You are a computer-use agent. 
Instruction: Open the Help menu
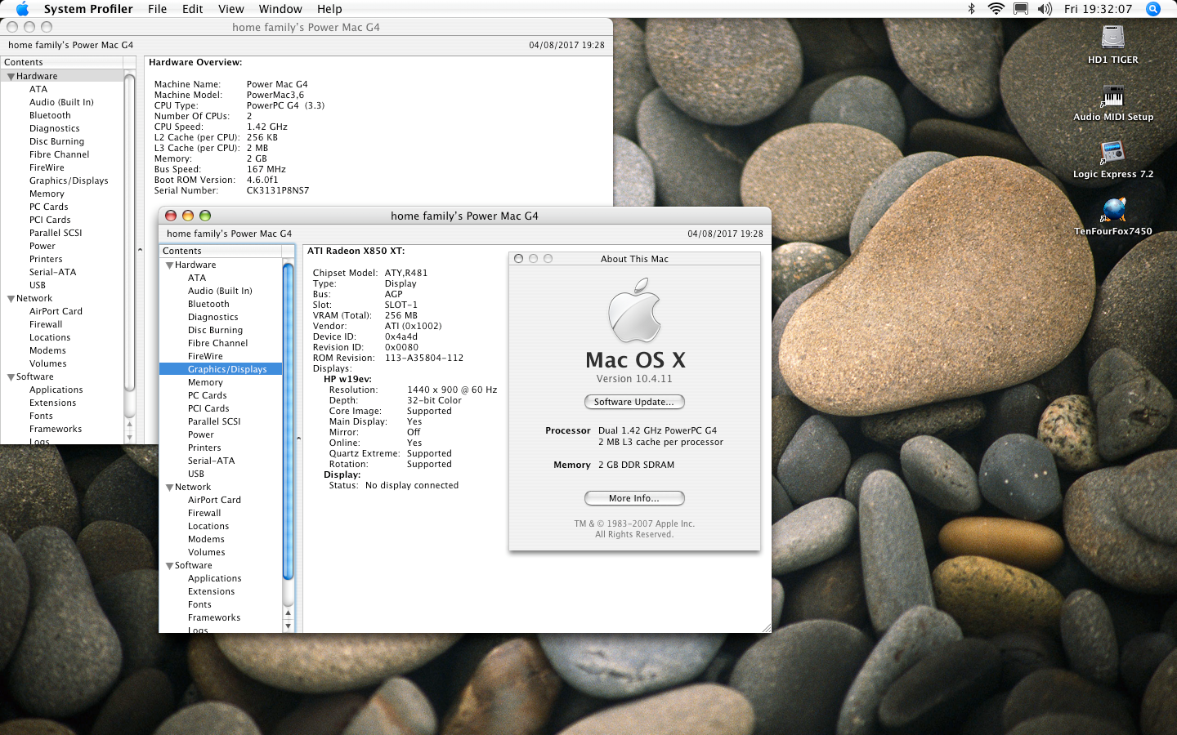point(329,9)
